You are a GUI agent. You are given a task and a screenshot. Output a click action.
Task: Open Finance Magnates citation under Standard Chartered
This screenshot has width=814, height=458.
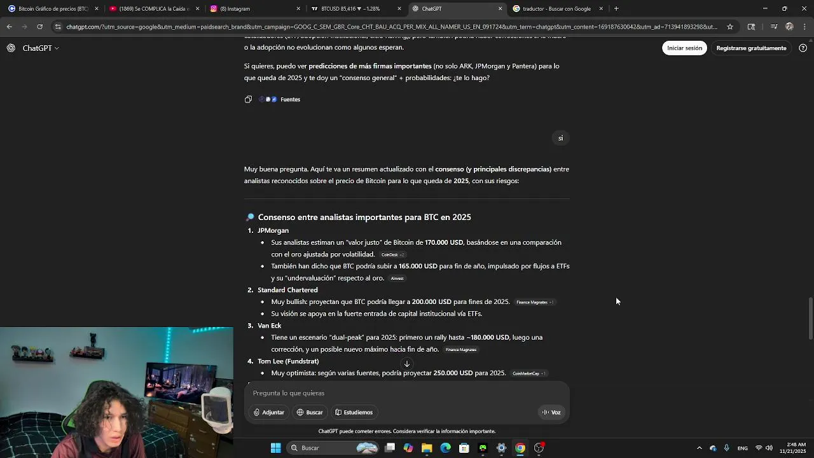pyautogui.click(x=534, y=302)
